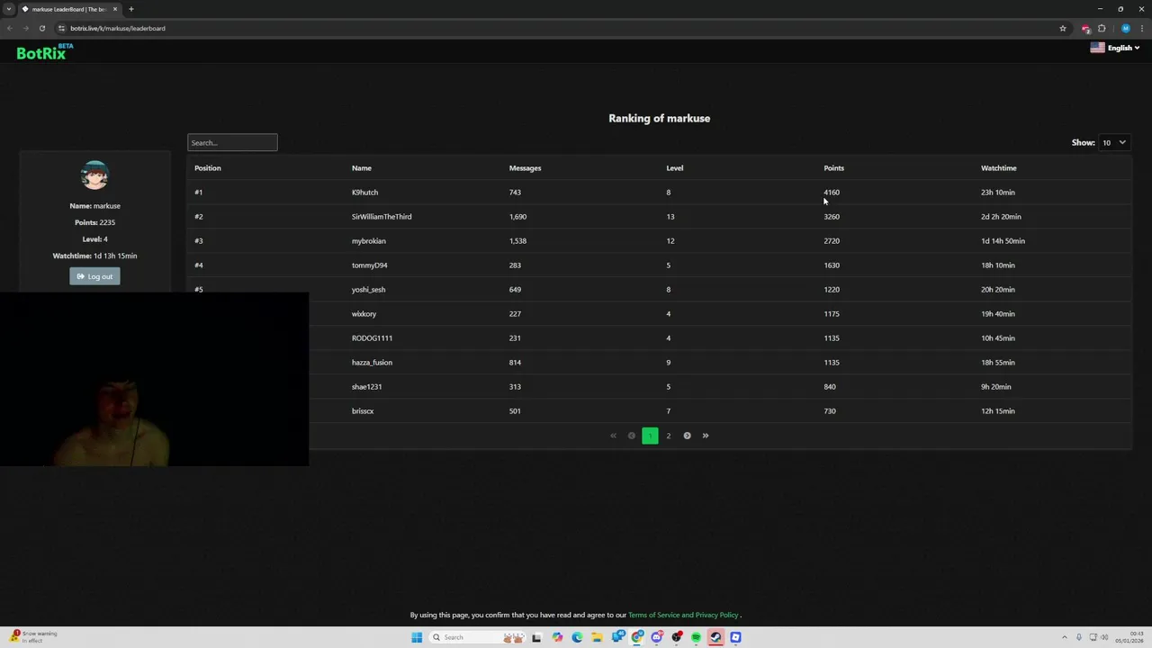
Task: Go to the first leaderboard page
Action: 613,436
